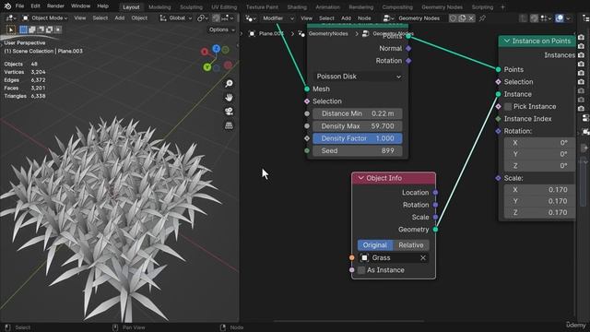Image resolution: width=590 pixels, height=332 pixels.
Task: Switch to the Layout workspace tab
Action: (x=131, y=6)
